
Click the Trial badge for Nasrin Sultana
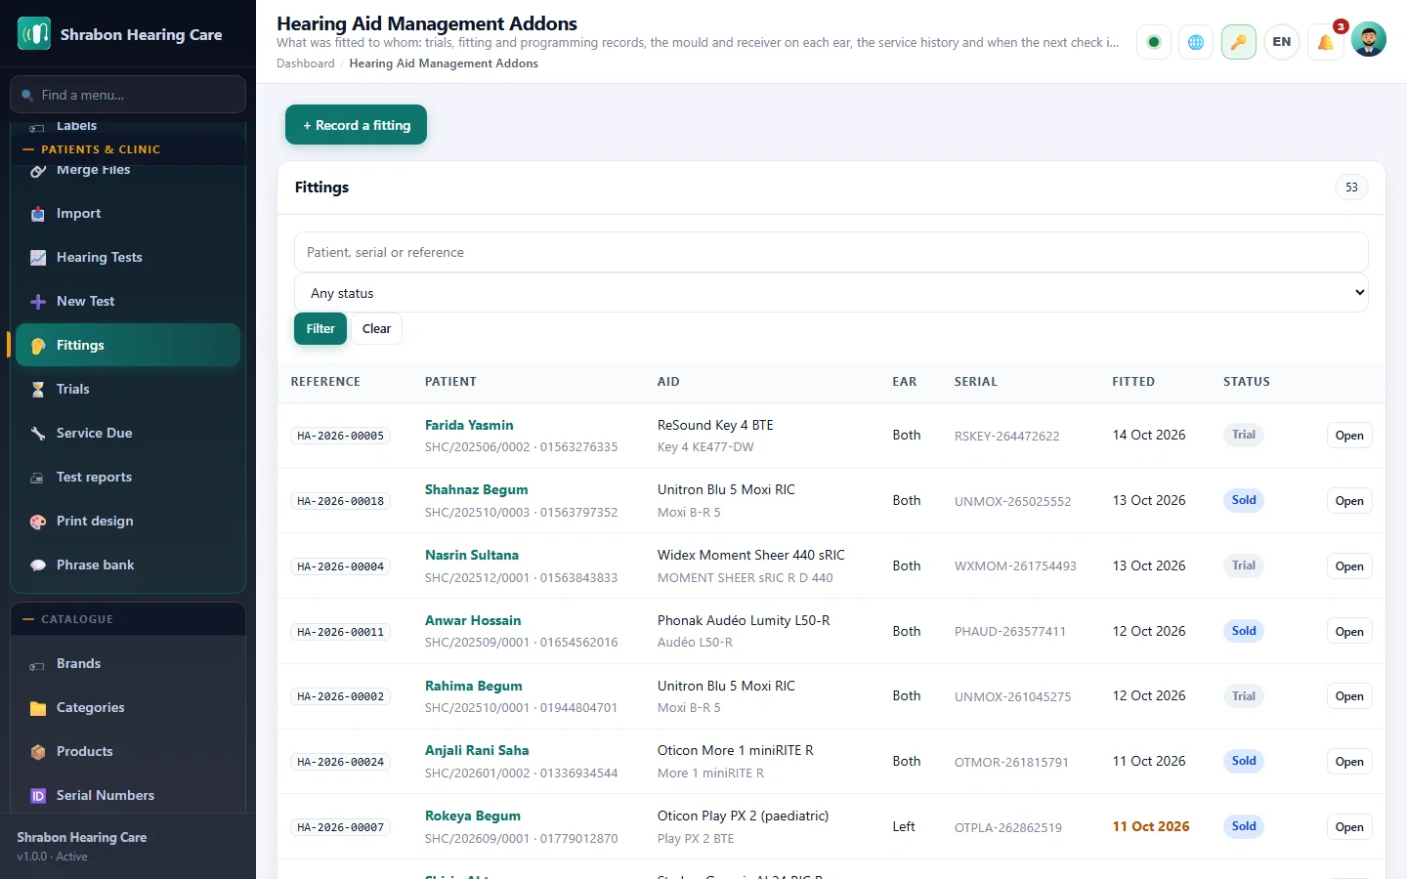(x=1244, y=565)
